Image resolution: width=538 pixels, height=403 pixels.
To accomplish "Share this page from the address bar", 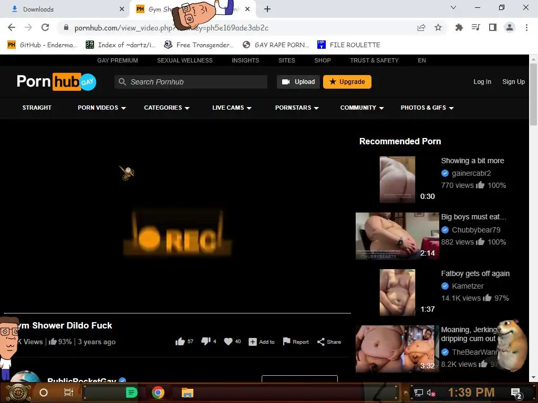I will click(421, 27).
